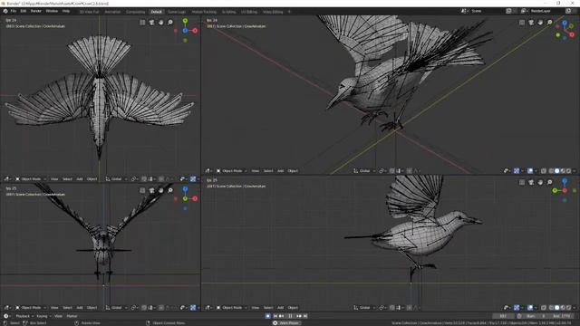The height and width of the screenshot is (326, 580).
Task: Open Global orientation dropdown in top-left viewport
Action: pyautogui.click(x=116, y=179)
